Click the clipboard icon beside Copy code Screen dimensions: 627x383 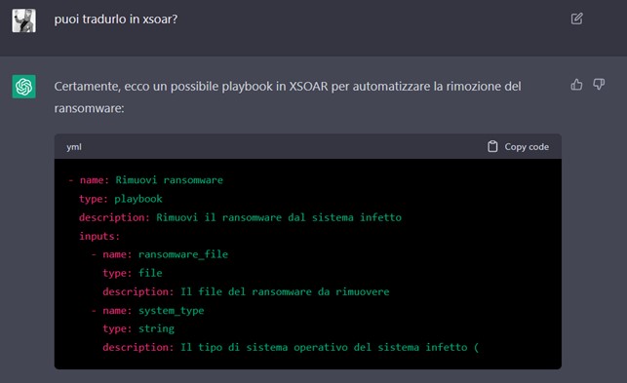click(x=492, y=147)
